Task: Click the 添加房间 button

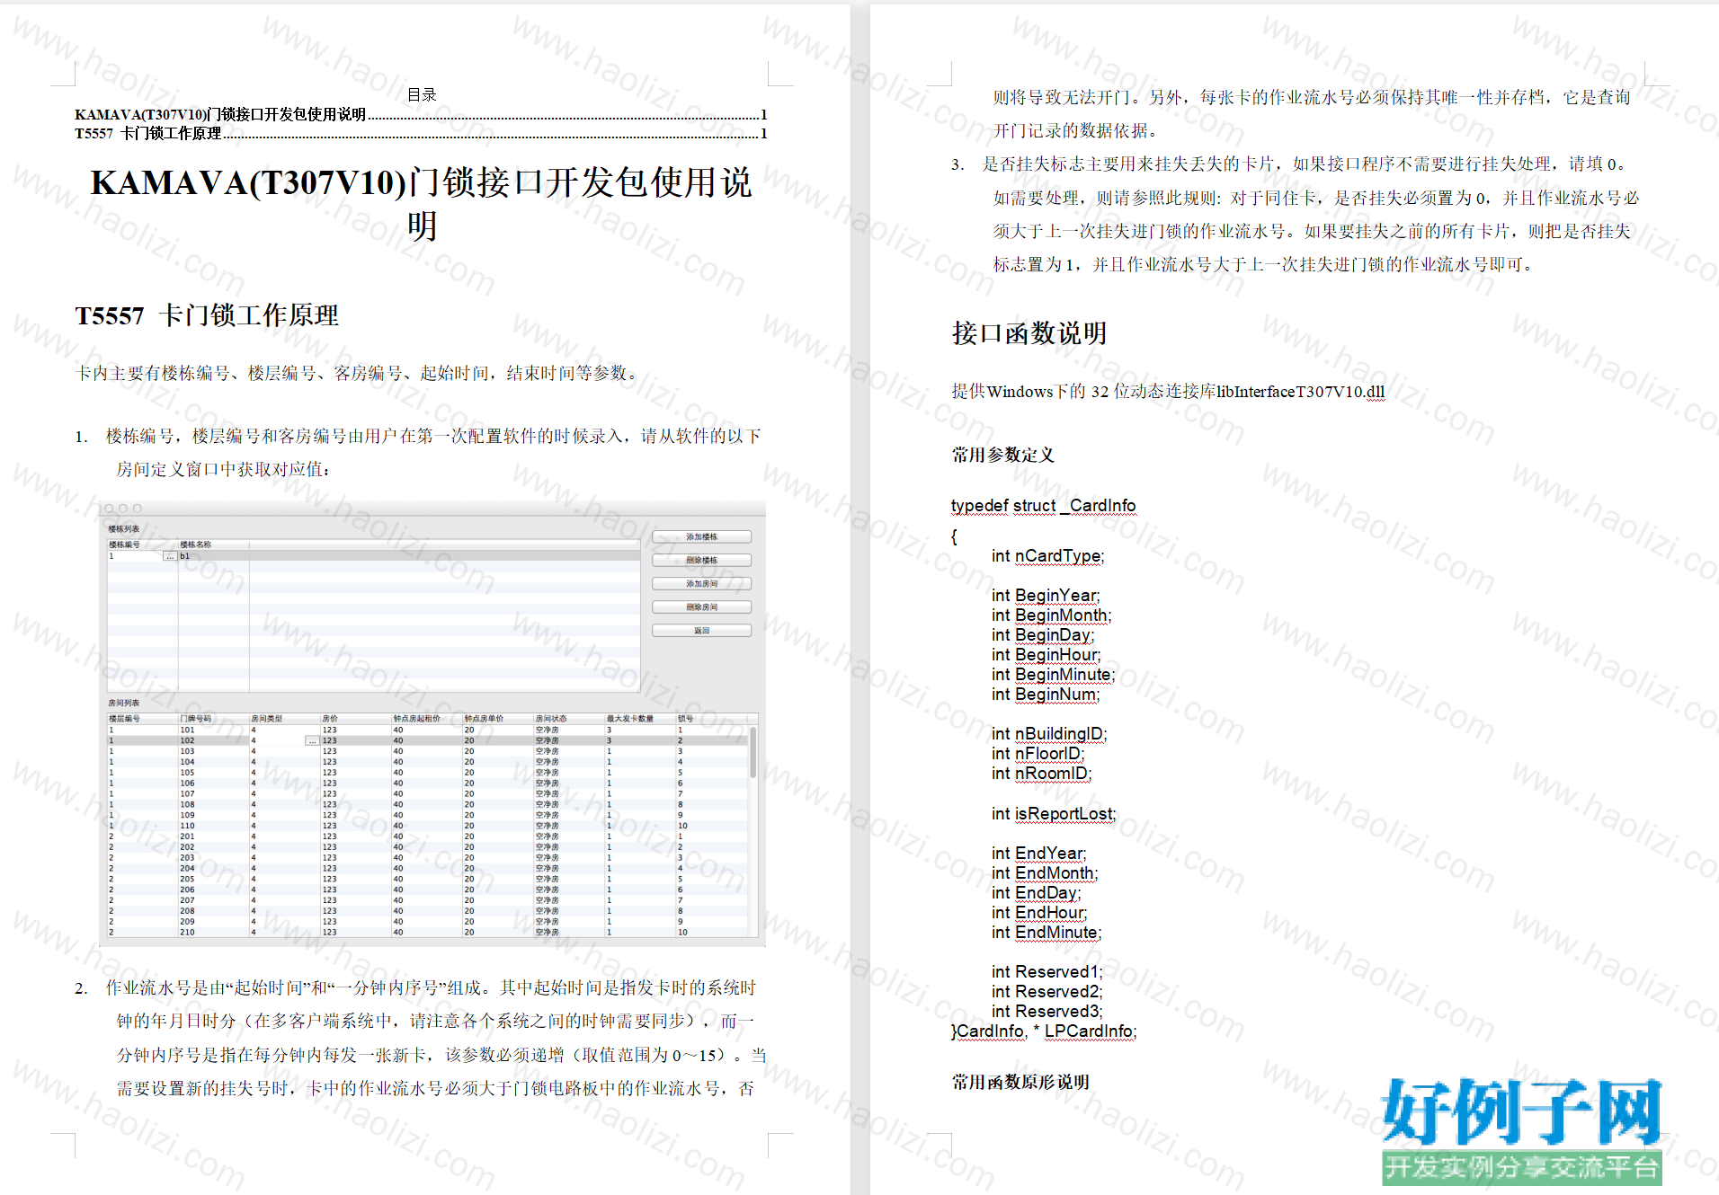Action: tap(701, 583)
